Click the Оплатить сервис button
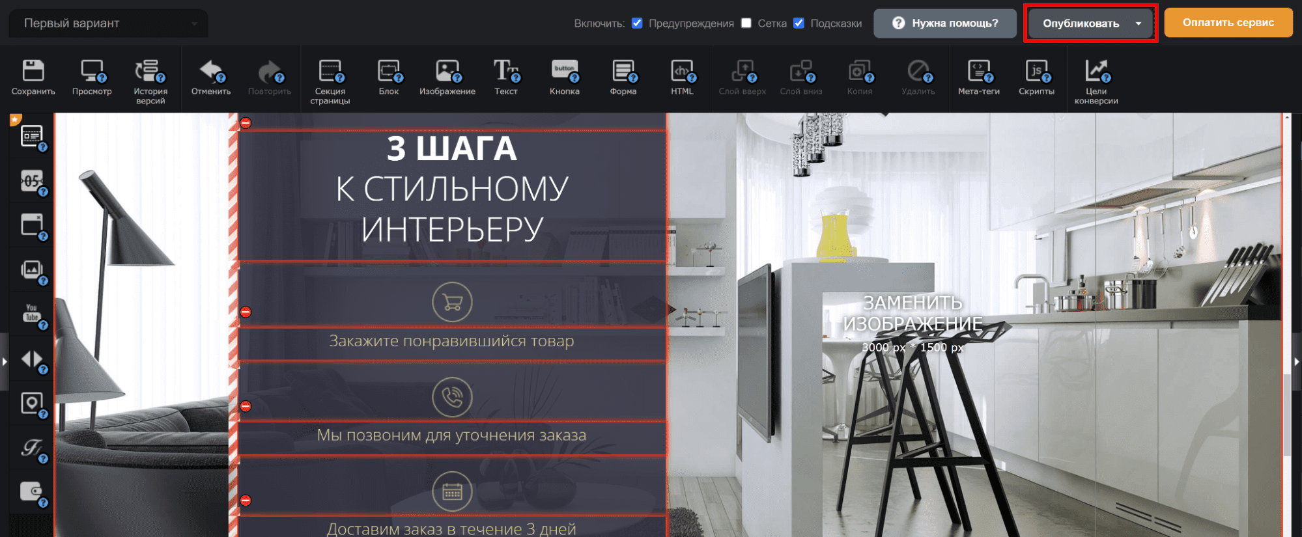This screenshot has height=537, width=1302. click(x=1228, y=23)
